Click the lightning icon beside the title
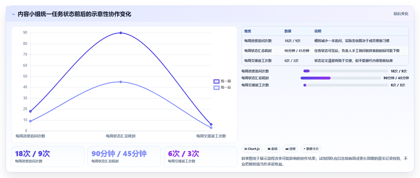Screen dimensions: 420x178 pos(13,14)
